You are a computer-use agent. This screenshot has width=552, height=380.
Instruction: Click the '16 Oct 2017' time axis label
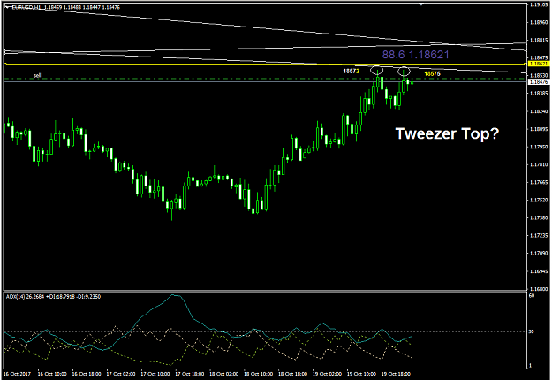pyautogui.click(x=18, y=374)
